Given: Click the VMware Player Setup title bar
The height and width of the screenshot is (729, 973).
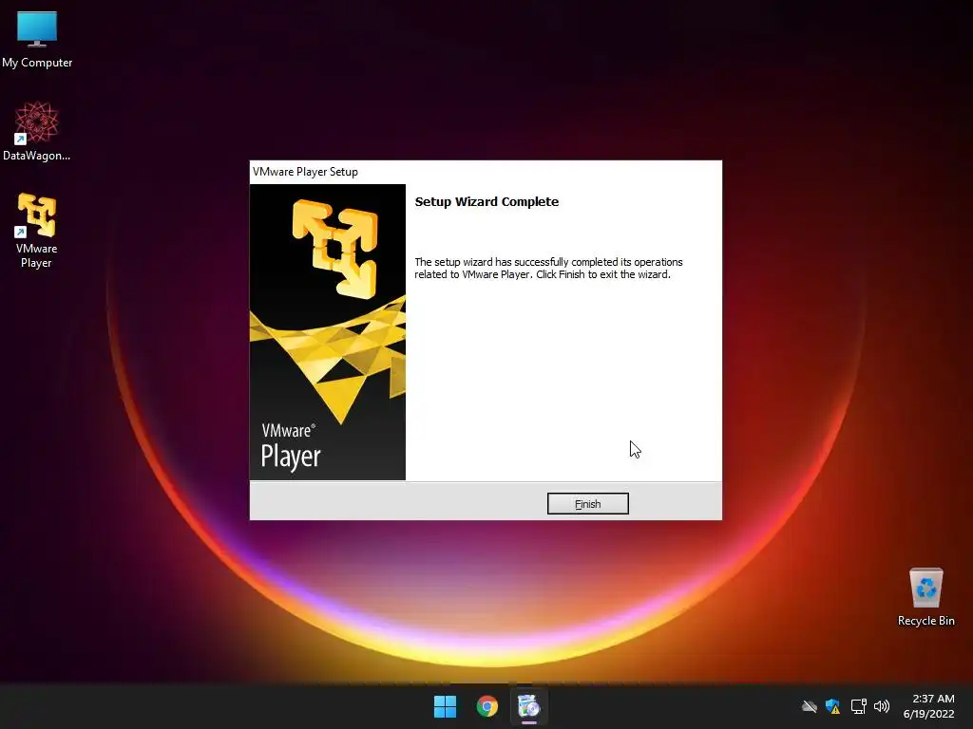Looking at the screenshot, I should pos(486,172).
